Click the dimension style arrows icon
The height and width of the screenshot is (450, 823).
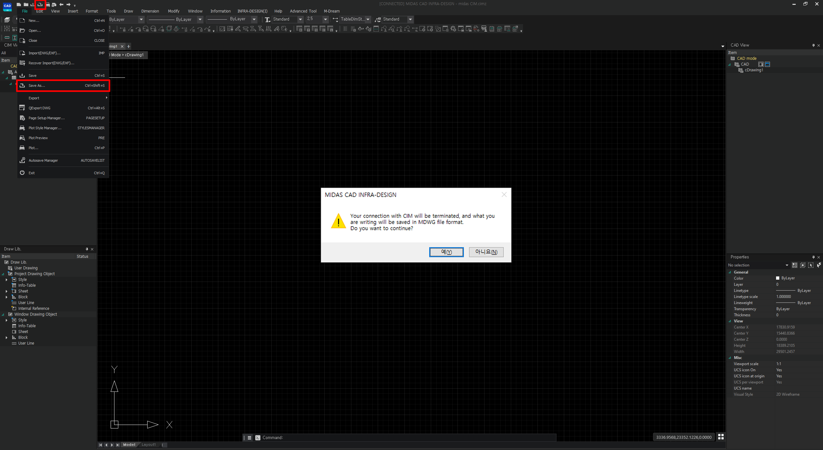[335, 20]
